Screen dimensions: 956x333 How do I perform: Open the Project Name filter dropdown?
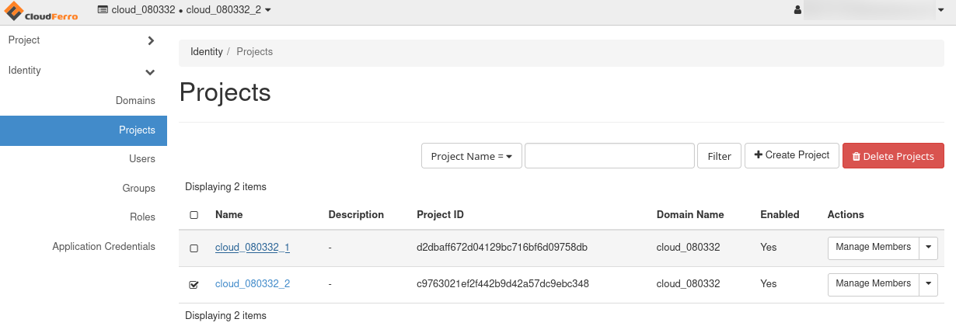(471, 156)
